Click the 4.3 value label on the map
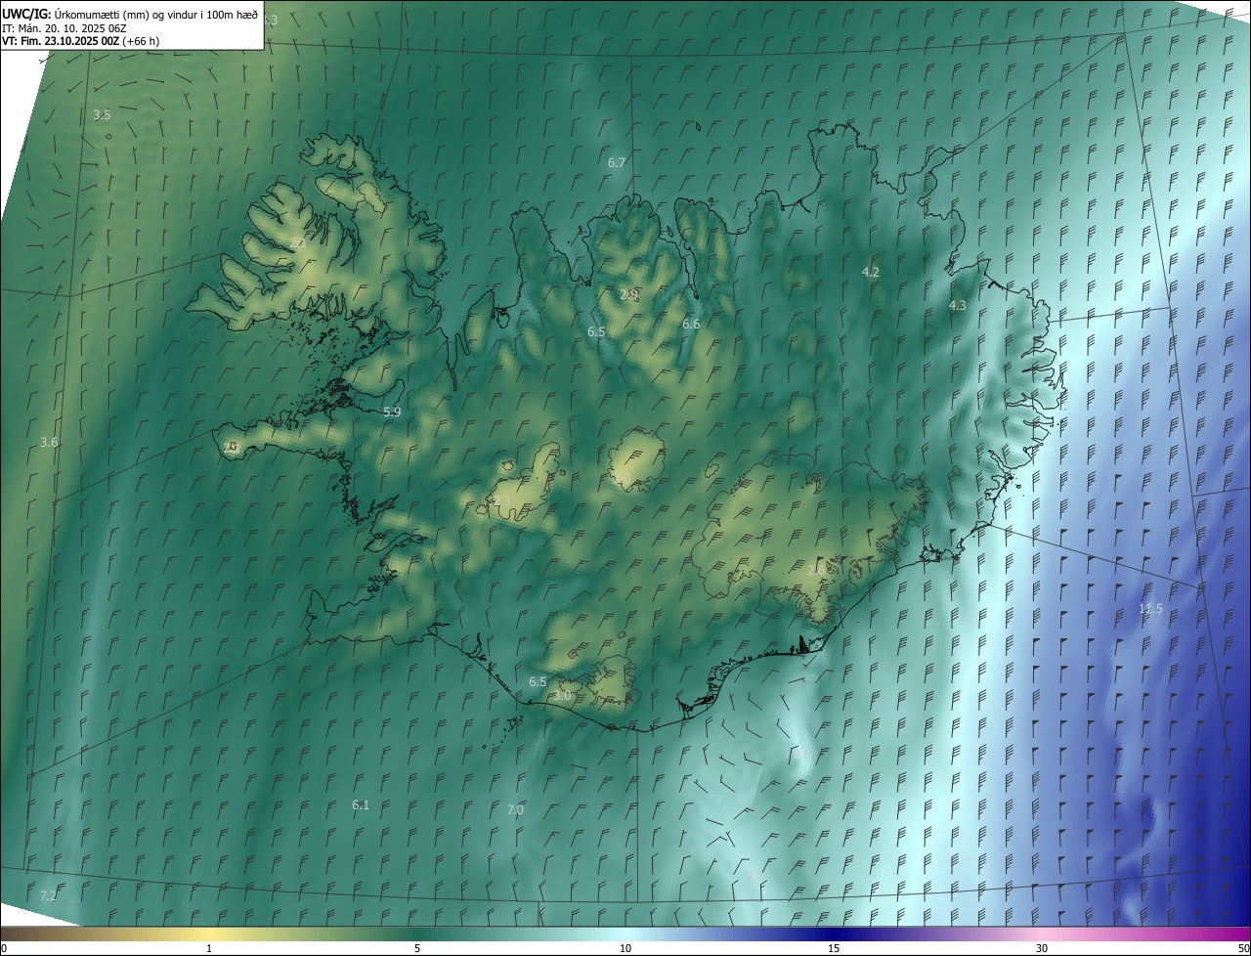The height and width of the screenshot is (956, 1251). point(958,305)
